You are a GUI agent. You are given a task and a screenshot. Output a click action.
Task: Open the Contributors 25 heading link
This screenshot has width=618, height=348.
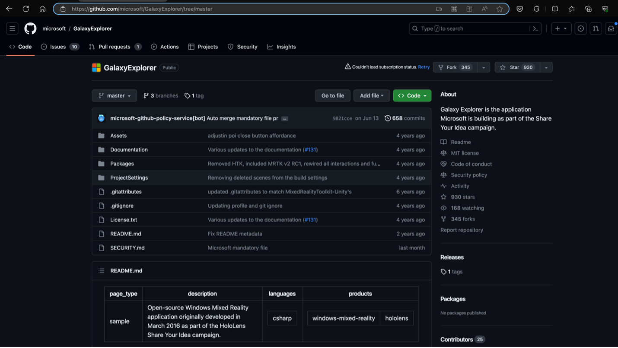pos(462,339)
